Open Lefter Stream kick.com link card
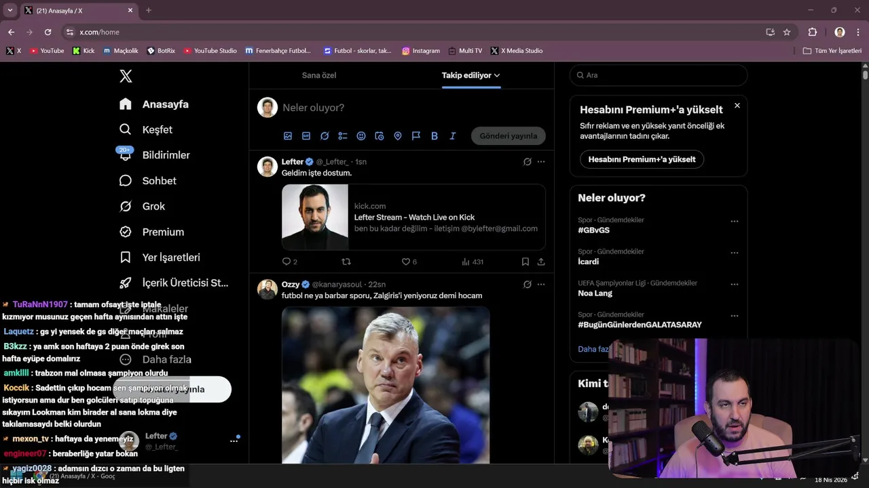This screenshot has width=869, height=488. (413, 218)
